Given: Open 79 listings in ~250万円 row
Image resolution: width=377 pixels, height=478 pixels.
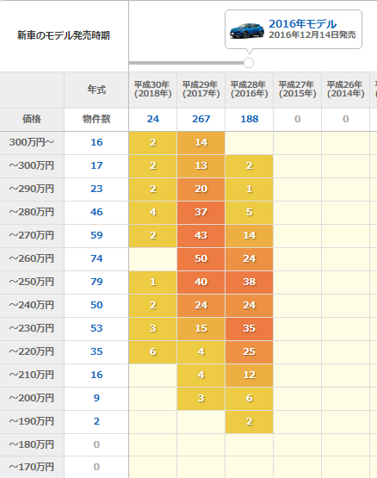Looking at the screenshot, I should click(x=96, y=282).
